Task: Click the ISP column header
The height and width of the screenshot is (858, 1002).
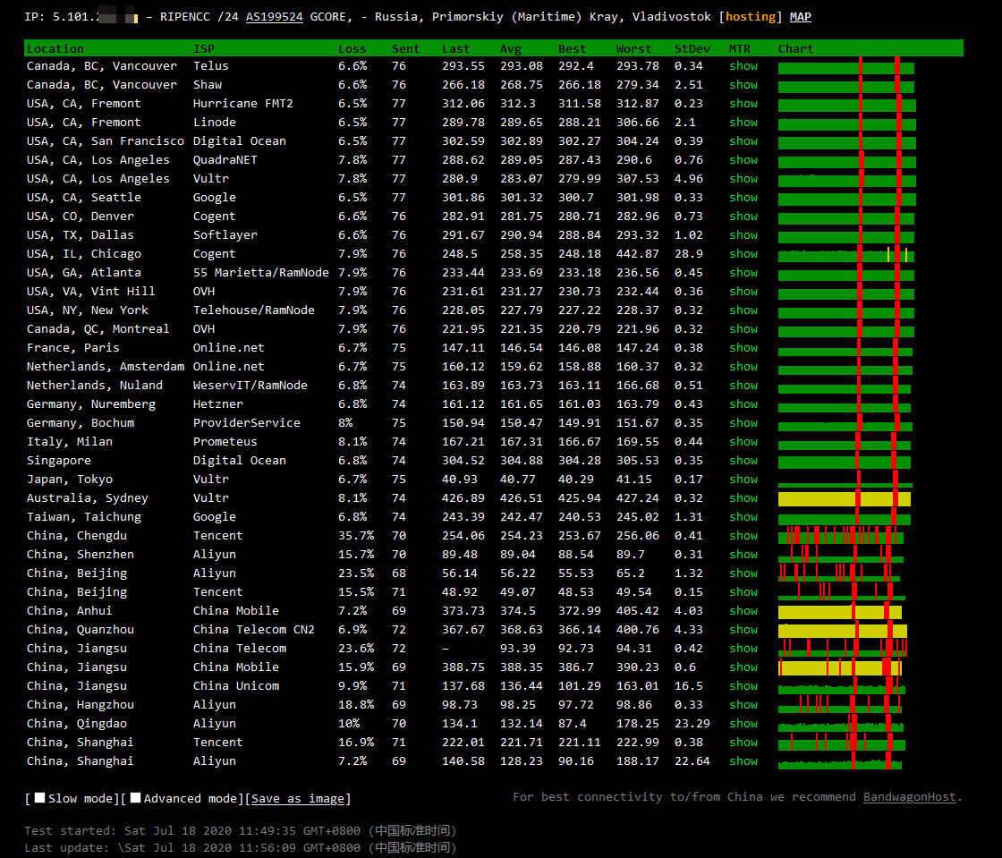Action: pos(204,48)
